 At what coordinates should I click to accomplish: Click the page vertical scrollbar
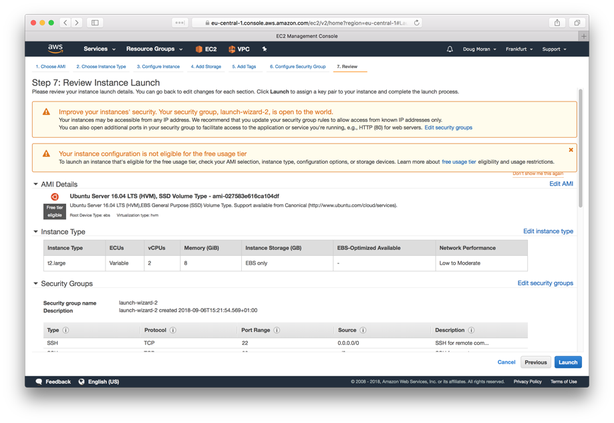tap(581, 148)
